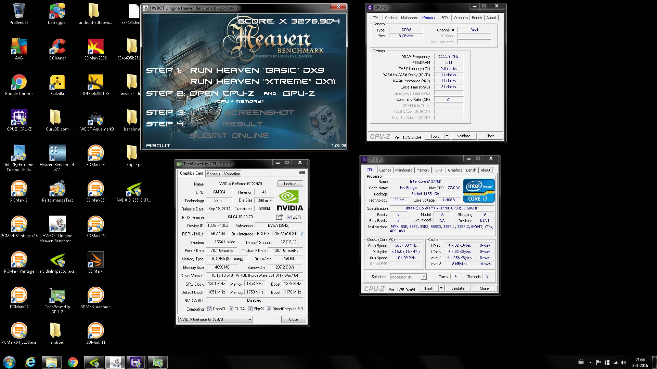The width and height of the screenshot is (657, 369).
Task: Click the volume icon in system tray
Action: pyautogui.click(x=623, y=363)
